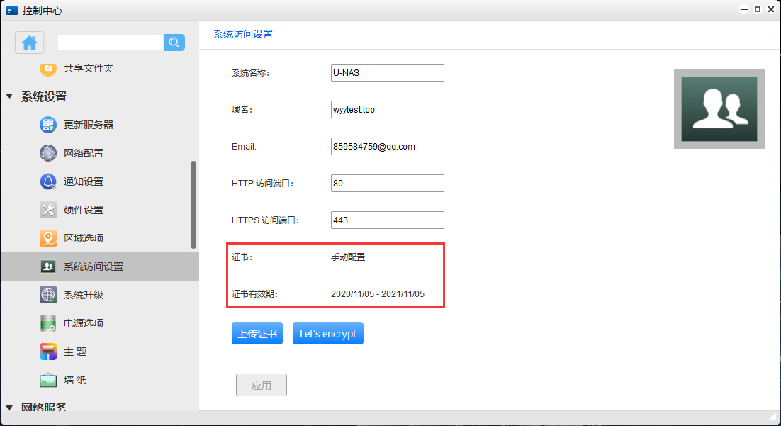Collapse the 系统设置 section
This screenshot has width=781, height=426.
pos(9,96)
